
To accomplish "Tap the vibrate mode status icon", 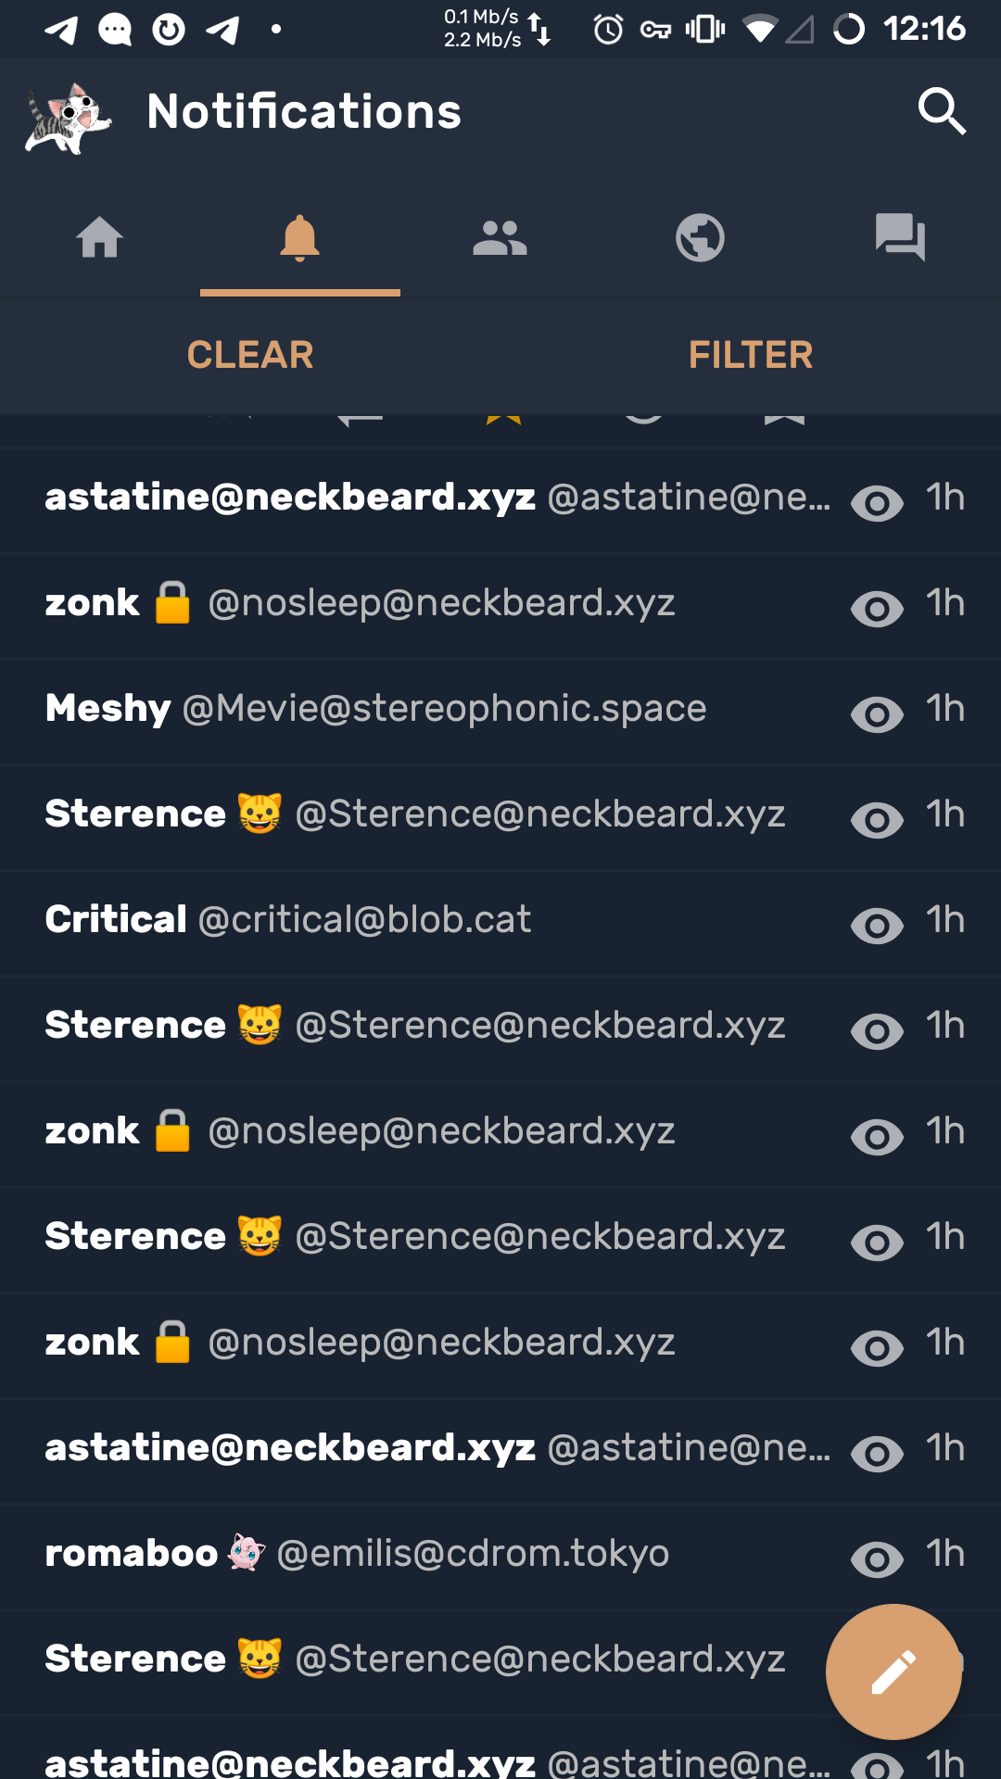I will click(705, 30).
